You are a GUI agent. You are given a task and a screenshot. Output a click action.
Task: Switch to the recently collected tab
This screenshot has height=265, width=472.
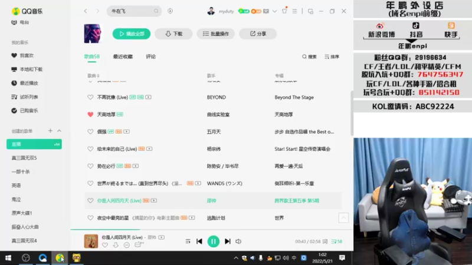[x=123, y=57]
